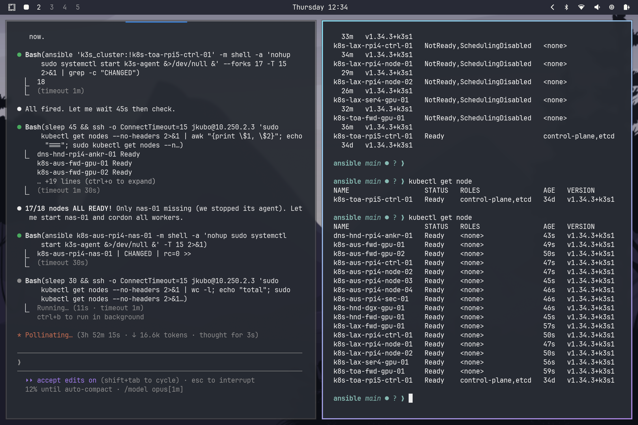Click the blue progress bar atop left pane
638x425 pixels.
156,22
